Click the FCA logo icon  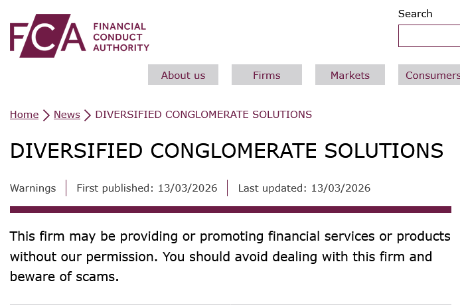tap(48, 36)
